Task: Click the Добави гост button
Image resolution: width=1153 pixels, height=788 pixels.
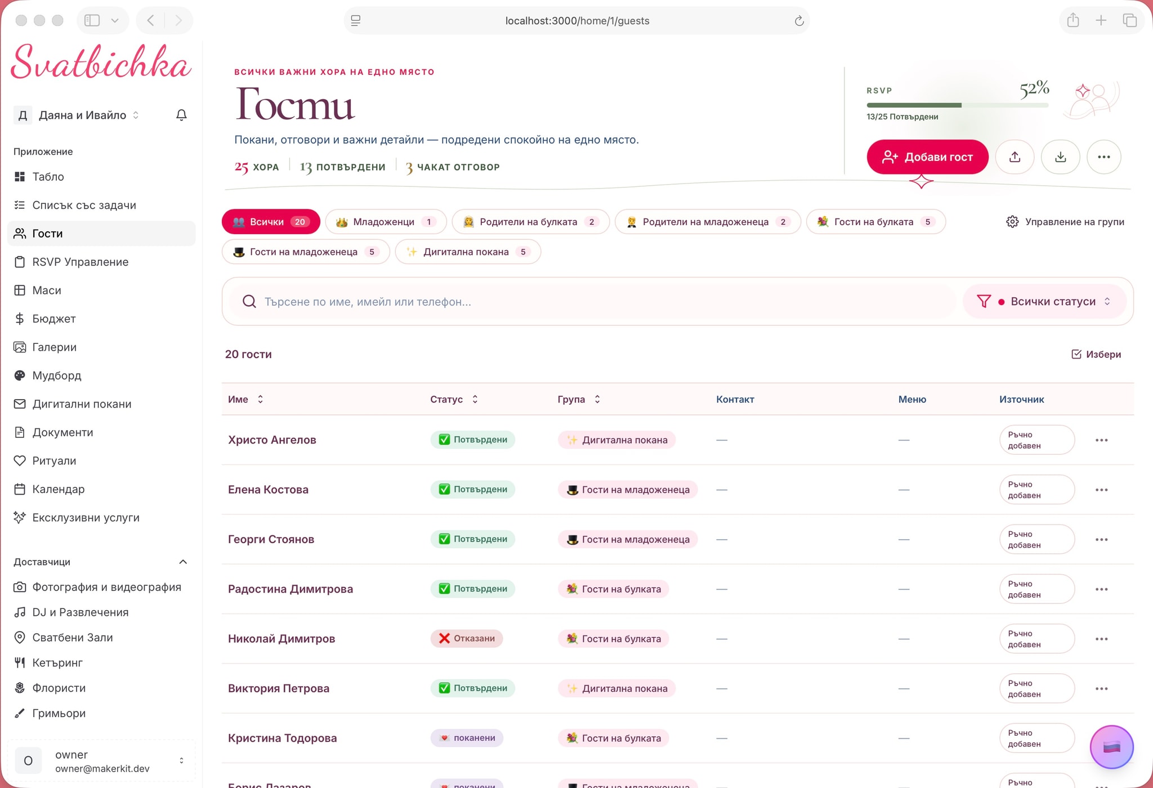Action: pyautogui.click(x=927, y=157)
